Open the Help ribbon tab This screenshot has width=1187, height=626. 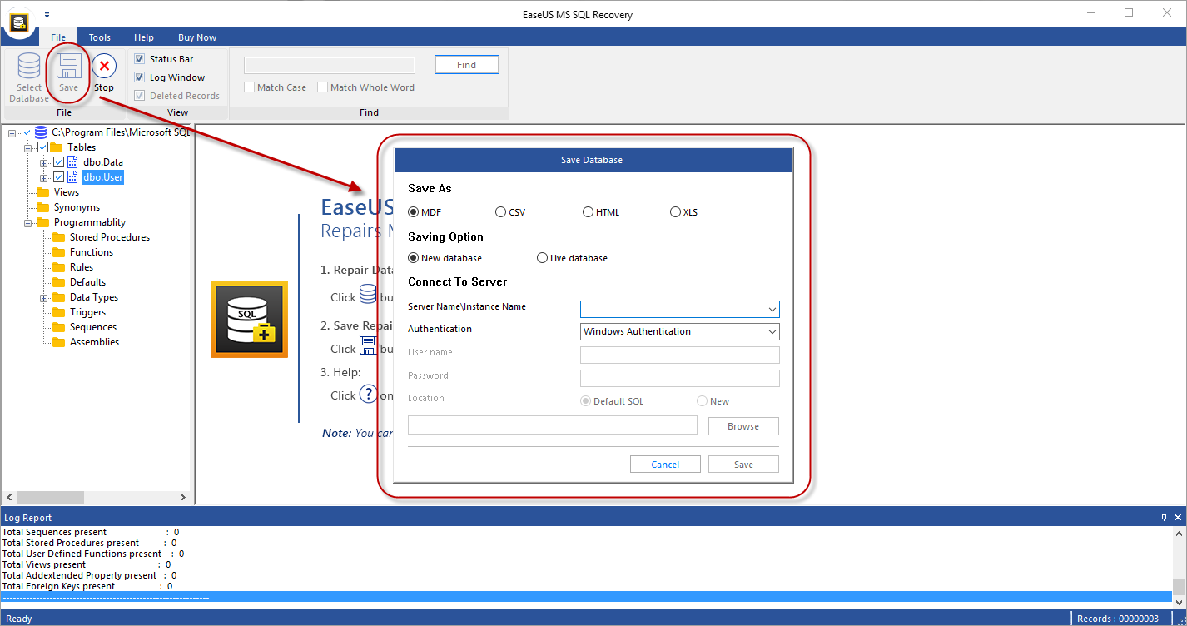pyautogui.click(x=144, y=37)
